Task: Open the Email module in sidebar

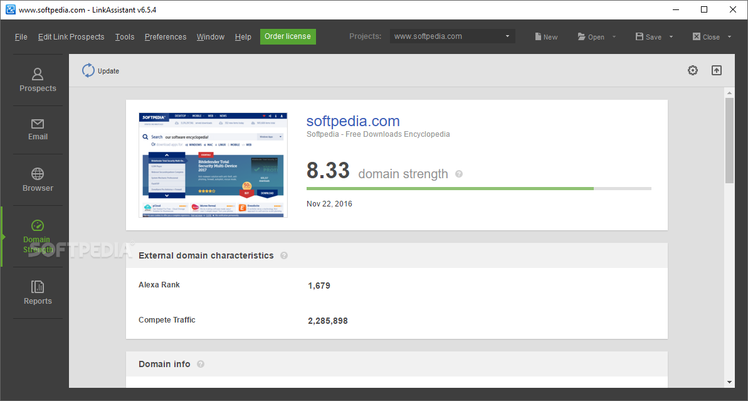Action: click(x=38, y=130)
